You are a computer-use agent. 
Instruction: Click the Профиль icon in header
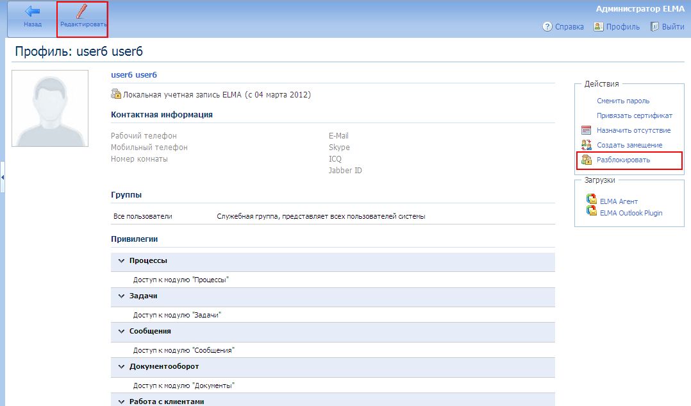click(599, 27)
